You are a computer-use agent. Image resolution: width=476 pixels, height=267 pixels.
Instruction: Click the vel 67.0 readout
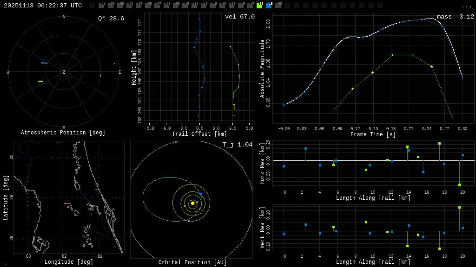[240, 17]
